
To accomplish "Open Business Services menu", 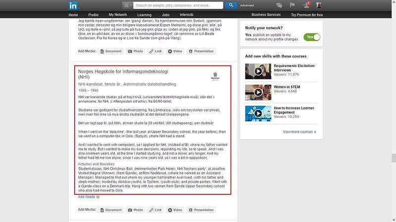I will coord(266,15).
